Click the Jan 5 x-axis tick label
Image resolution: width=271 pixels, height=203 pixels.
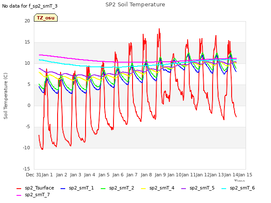104,175
